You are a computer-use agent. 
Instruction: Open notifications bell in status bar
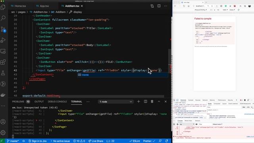pos(167,141)
